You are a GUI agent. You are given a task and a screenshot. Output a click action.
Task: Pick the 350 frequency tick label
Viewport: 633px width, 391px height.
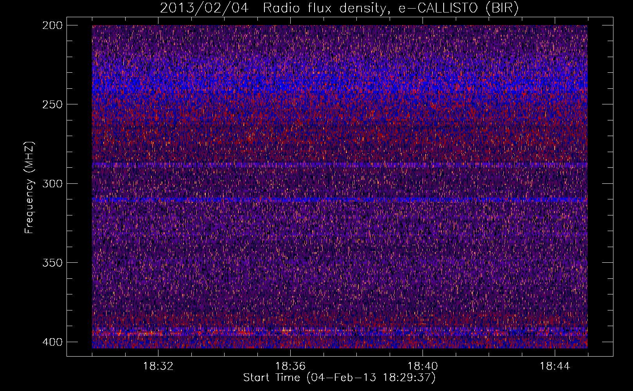click(52, 262)
